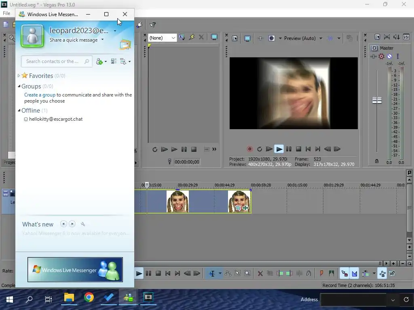Open edit tool dropdown arrow
Image resolution: width=414 pixels, height=310 pixels.
pos(220,274)
